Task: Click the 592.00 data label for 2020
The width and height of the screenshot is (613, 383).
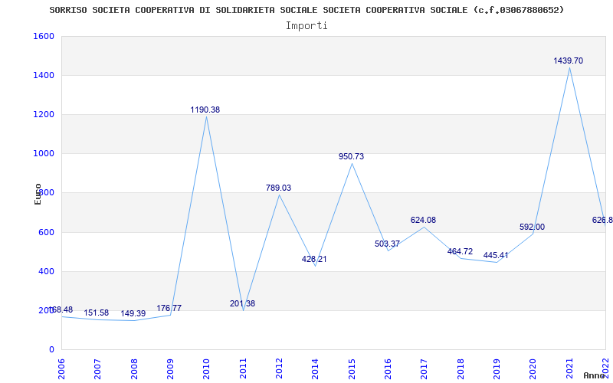Action: point(532,227)
